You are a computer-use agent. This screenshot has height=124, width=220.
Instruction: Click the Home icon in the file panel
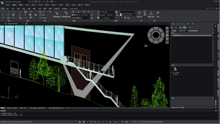click(173, 24)
